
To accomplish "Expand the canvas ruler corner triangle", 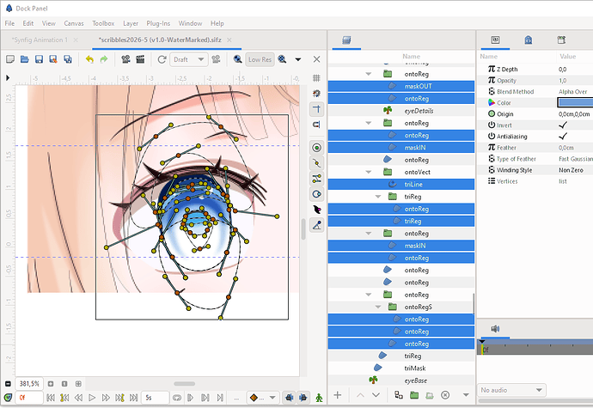I will point(8,78).
